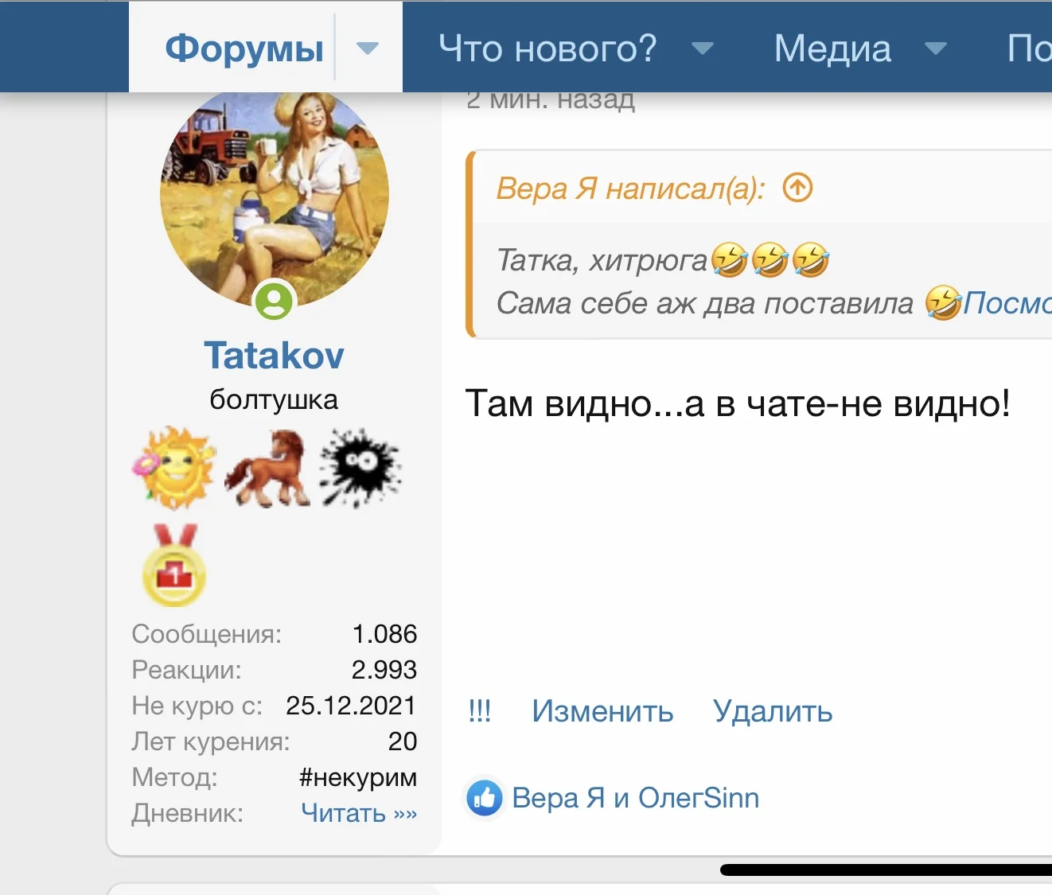The width and height of the screenshot is (1052, 895).
Task: Click the gold first-place medal icon
Action: point(174,565)
